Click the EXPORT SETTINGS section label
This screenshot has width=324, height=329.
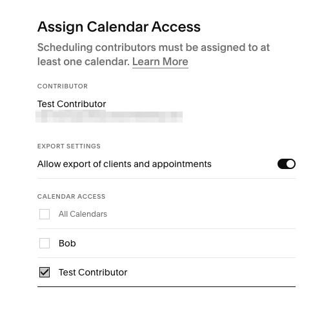point(69,146)
